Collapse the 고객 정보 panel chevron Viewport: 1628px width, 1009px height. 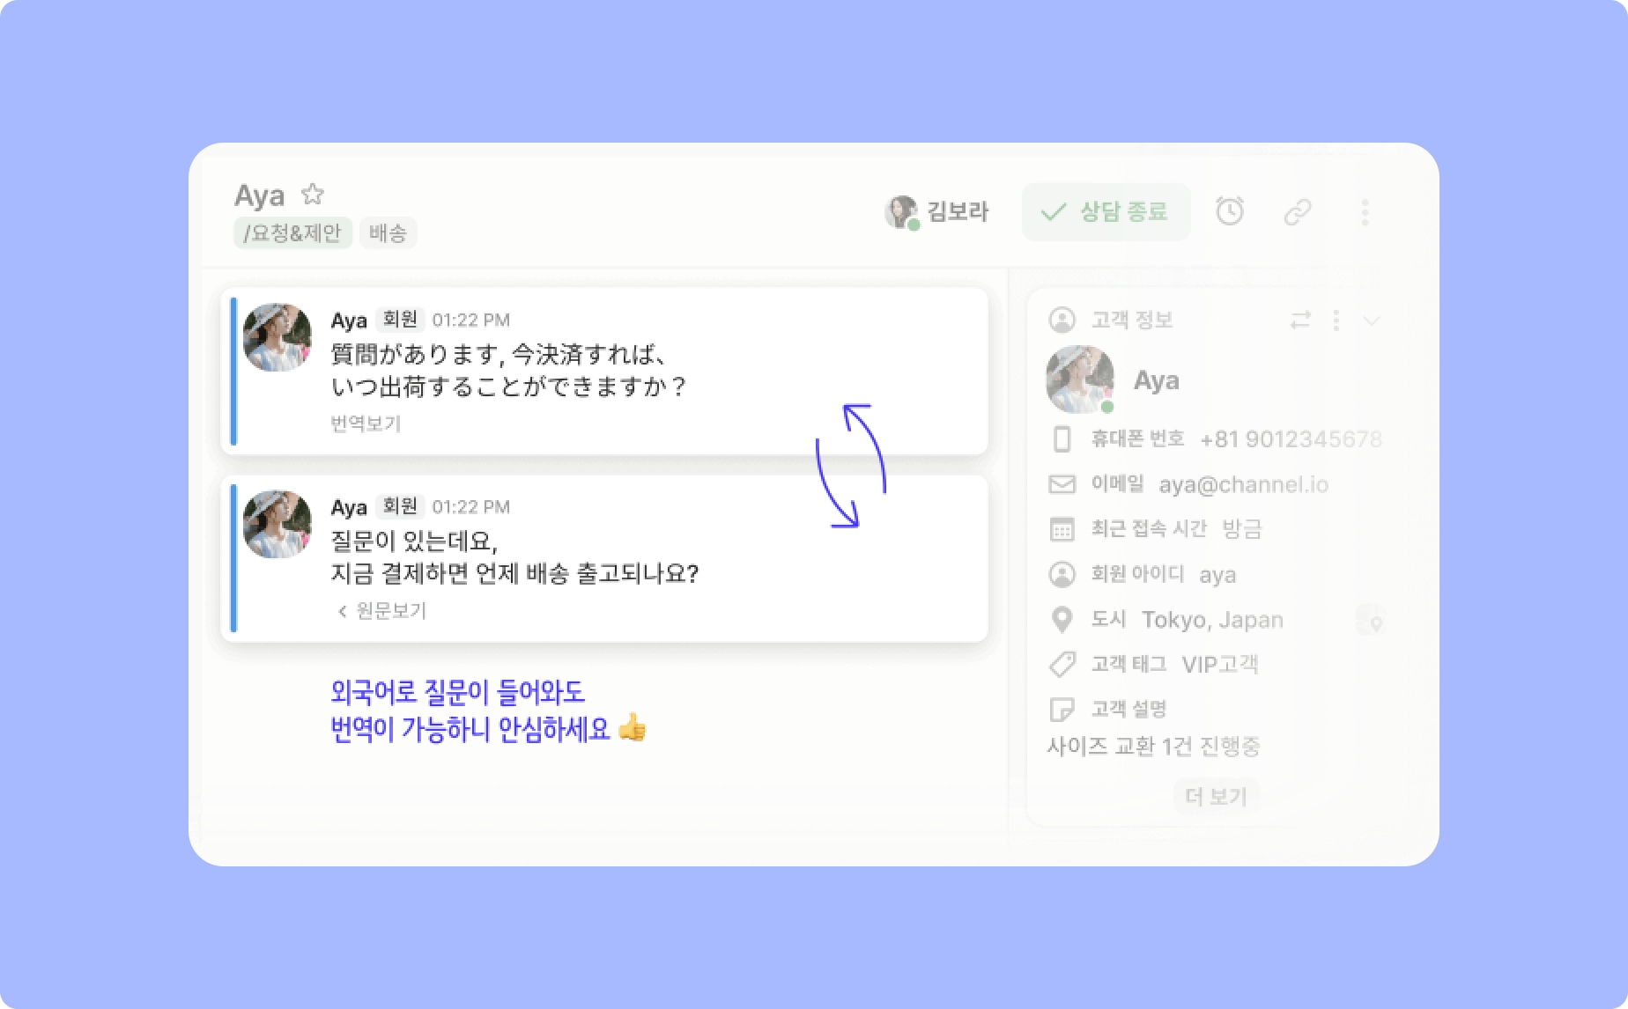[x=1371, y=320]
